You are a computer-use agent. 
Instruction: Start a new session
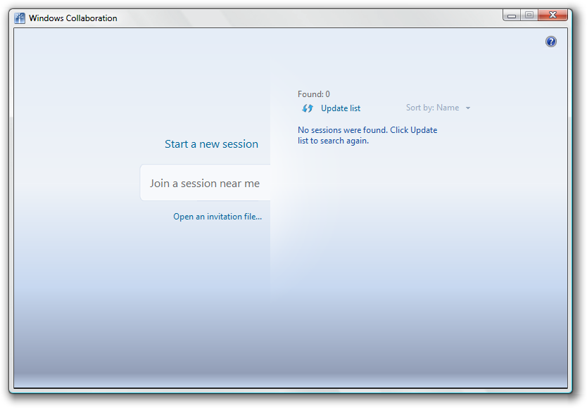click(x=212, y=144)
